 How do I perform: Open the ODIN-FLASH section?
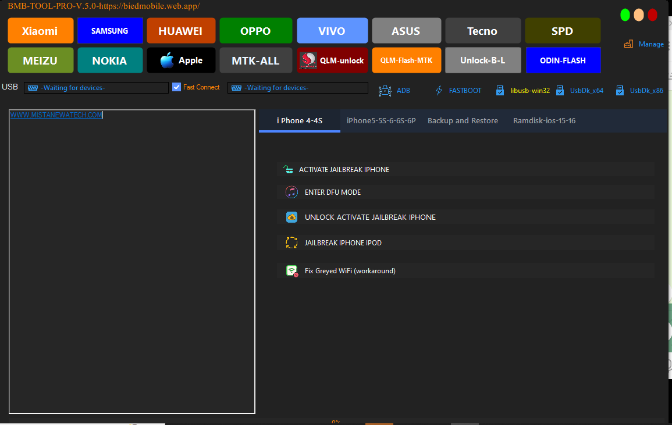pyautogui.click(x=563, y=60)
